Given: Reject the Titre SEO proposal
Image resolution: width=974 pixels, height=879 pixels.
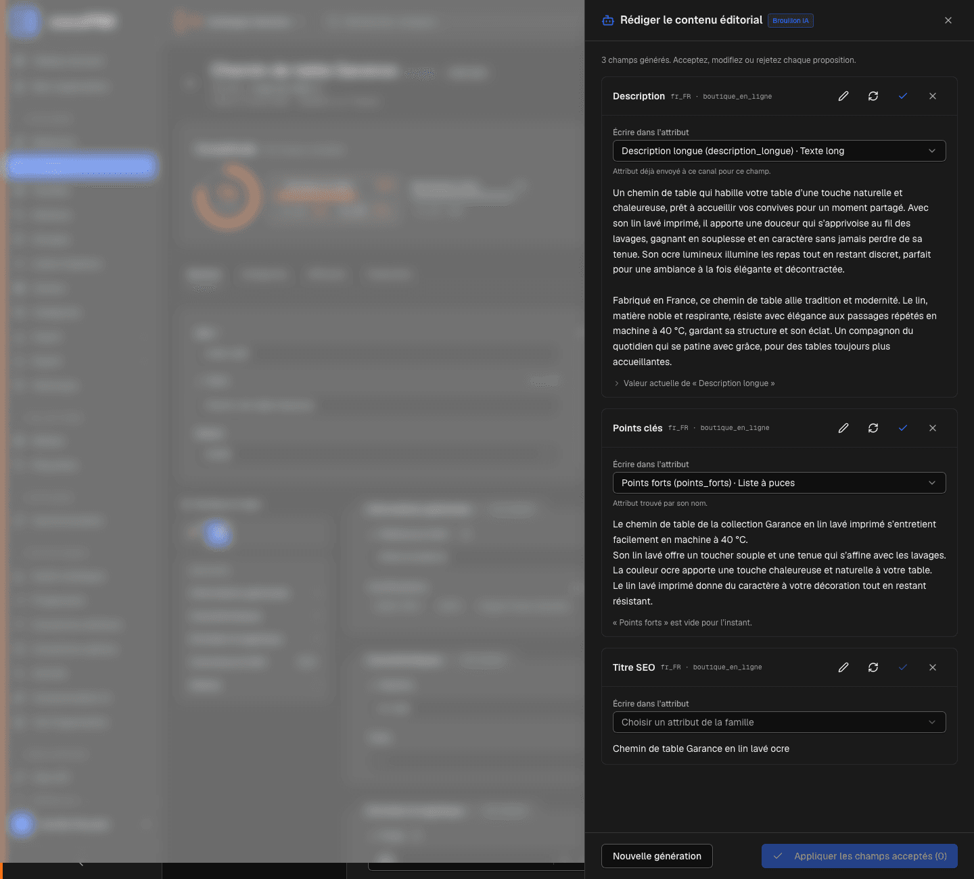Looking at the screenshot, I should (x=933, y=667).
